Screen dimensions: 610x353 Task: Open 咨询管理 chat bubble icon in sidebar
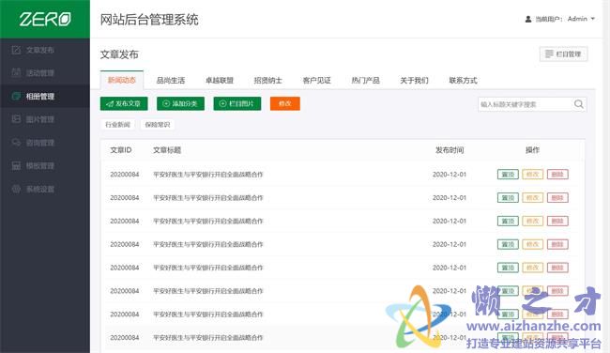(16, 143)
